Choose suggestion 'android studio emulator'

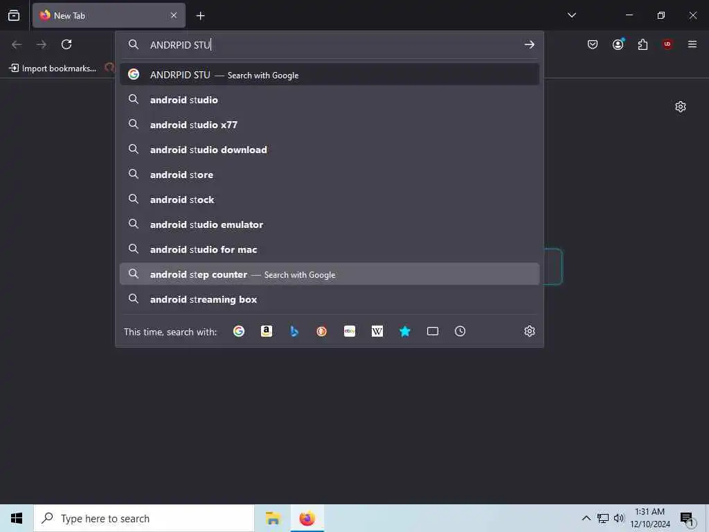(x=329, y=224)
